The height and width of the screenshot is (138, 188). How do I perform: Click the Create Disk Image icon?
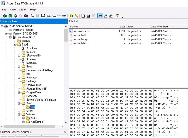[x=32, y=16]
